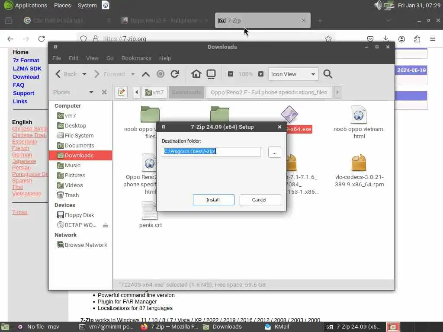443x332 pixels.
Task: Open the View menu in Downloads window
Action: click(x=93, y=58)
